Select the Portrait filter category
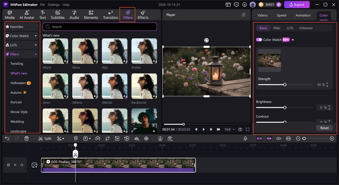The image size is (339, 185). [x=16, y=102]
